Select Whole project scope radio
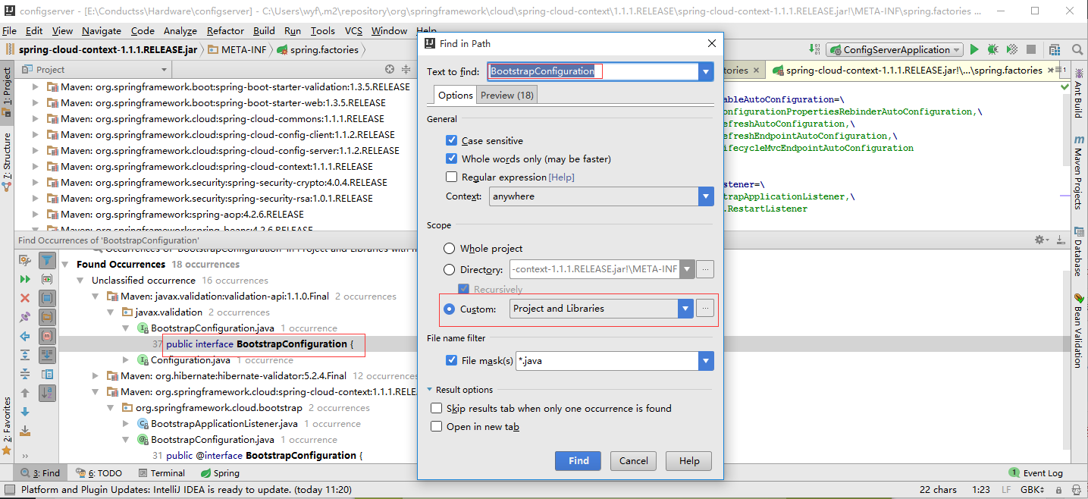1088x499 pixels. [x=450, y=249]
